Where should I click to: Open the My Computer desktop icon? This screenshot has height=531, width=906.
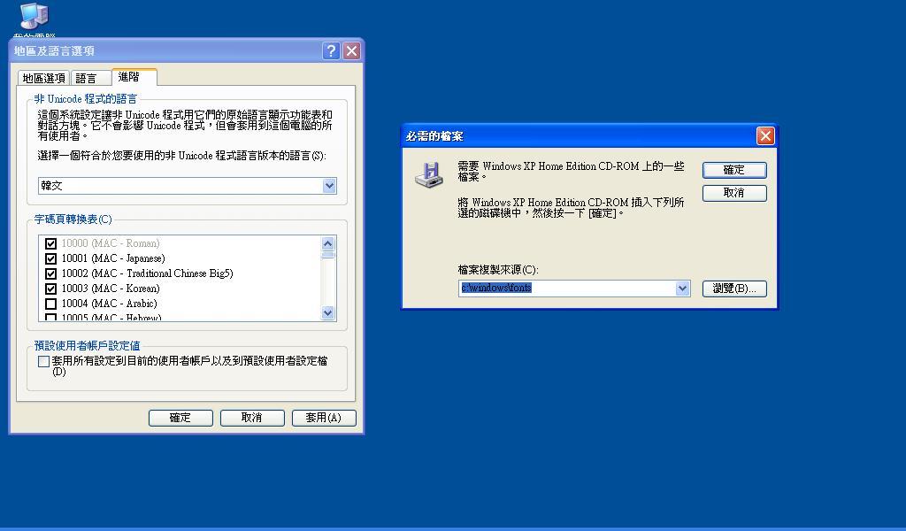pos(35,16)
